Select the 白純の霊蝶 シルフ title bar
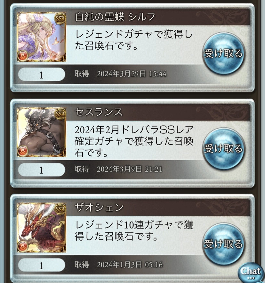This screenshot has width=265, height=283. [x=158, y=17]
